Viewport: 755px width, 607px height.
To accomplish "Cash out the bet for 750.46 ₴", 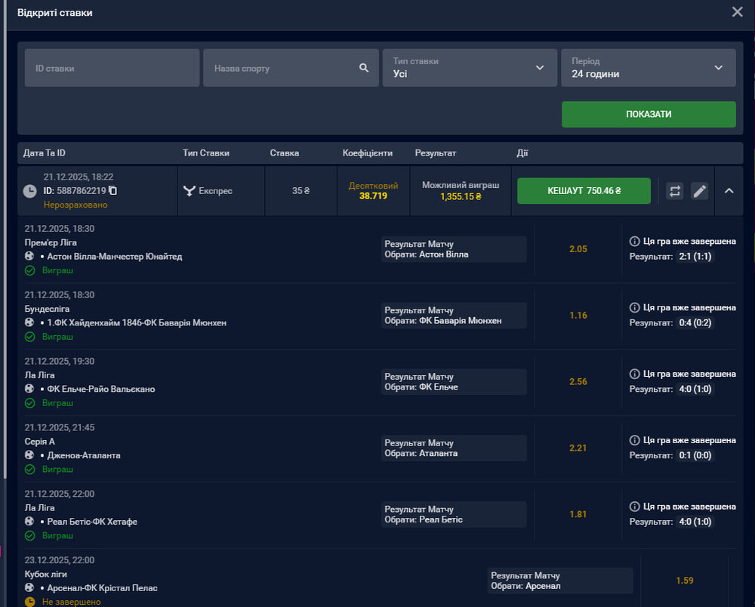I will [x=584, y=191].
